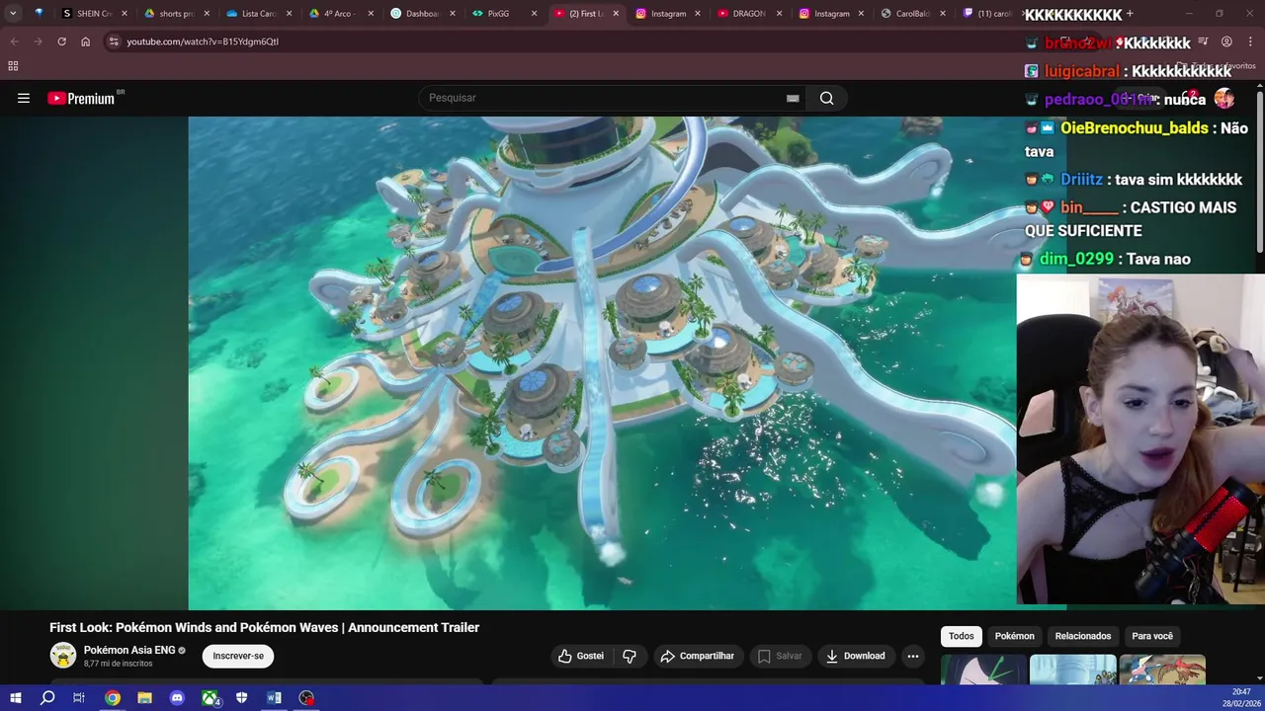Image resolution: width=1265 pixels, height=711 pixels.
Task: Select the Relacionados filter chip
Action: click(1083, 636)
